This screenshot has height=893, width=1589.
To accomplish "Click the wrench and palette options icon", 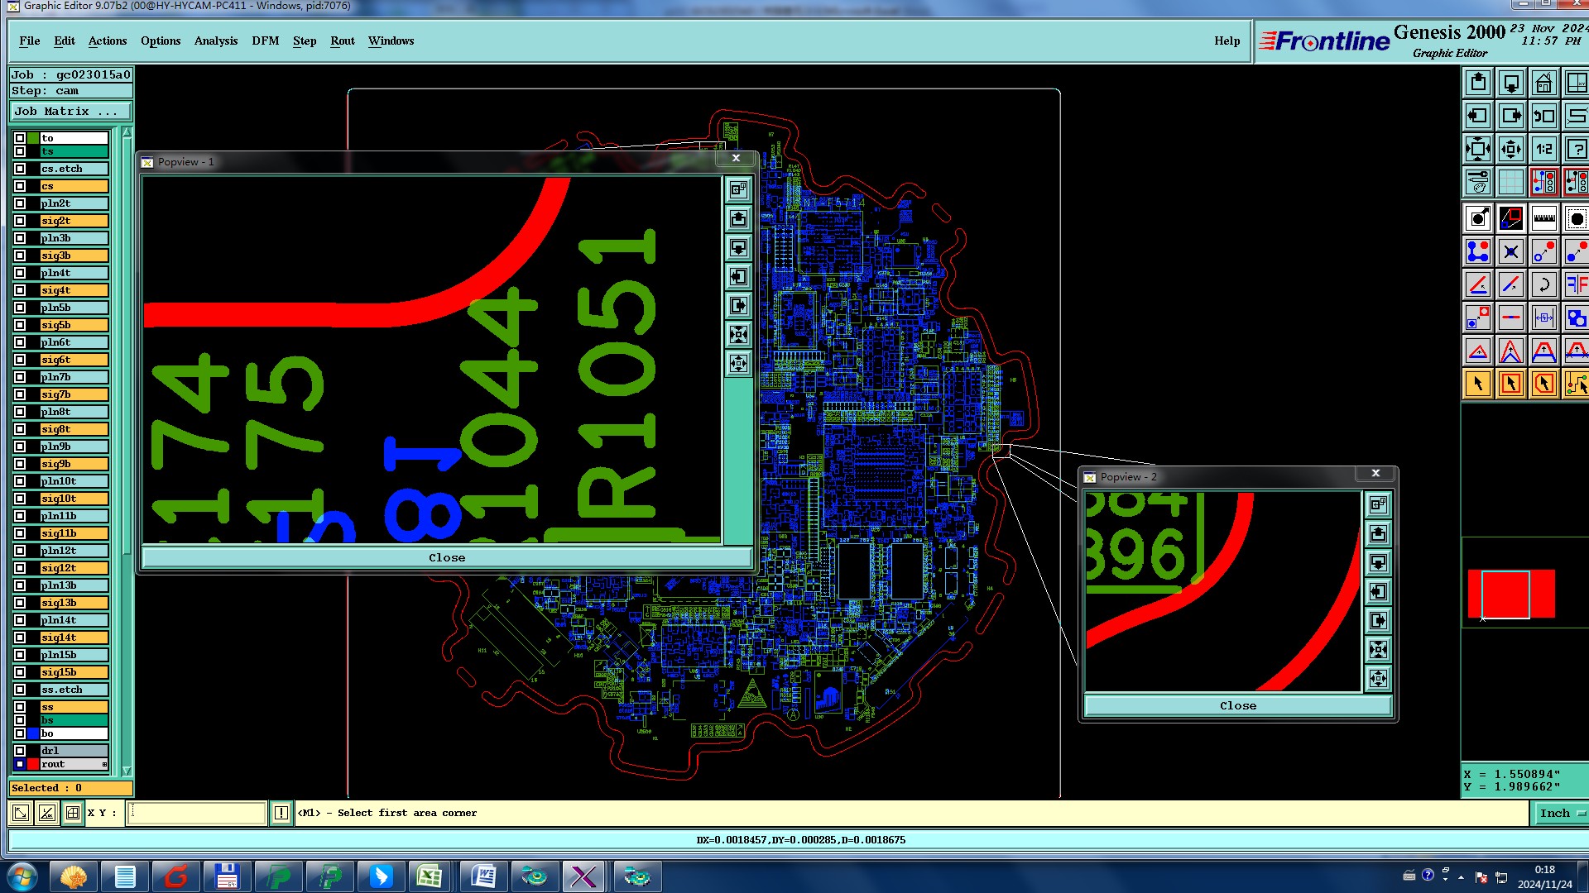I will 1478,182.
